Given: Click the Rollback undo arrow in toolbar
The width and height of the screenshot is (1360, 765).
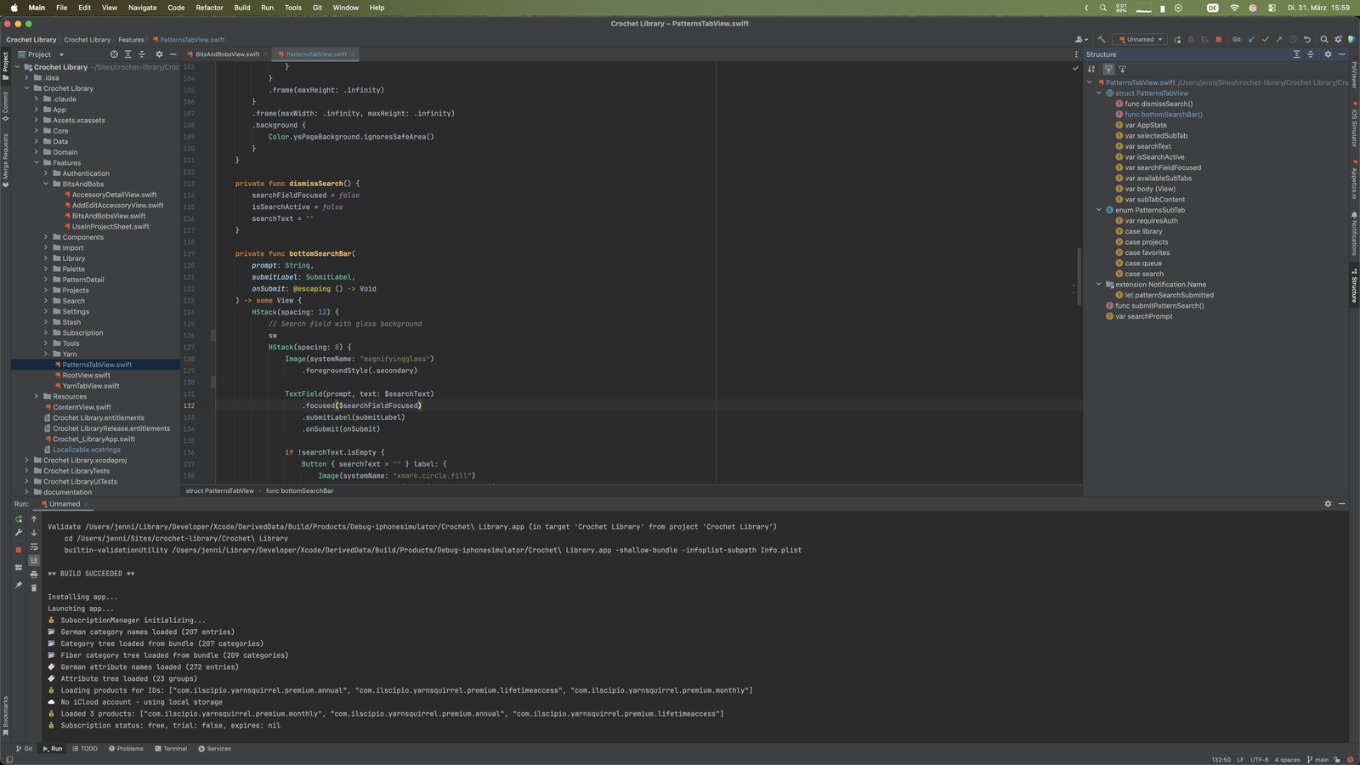Looking at the screenshot, I should [1307, 39].
